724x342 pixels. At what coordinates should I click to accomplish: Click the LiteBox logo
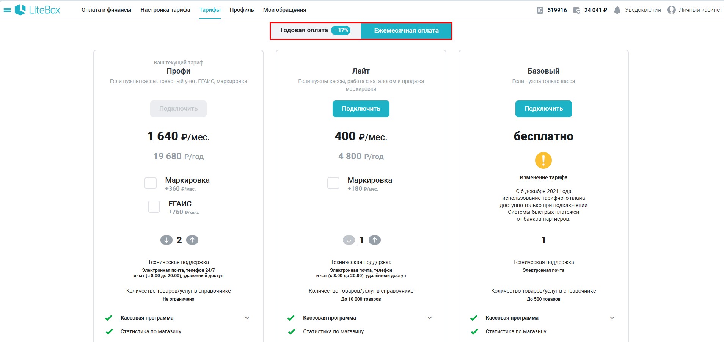pyautogui.click(x=37, y=10)
